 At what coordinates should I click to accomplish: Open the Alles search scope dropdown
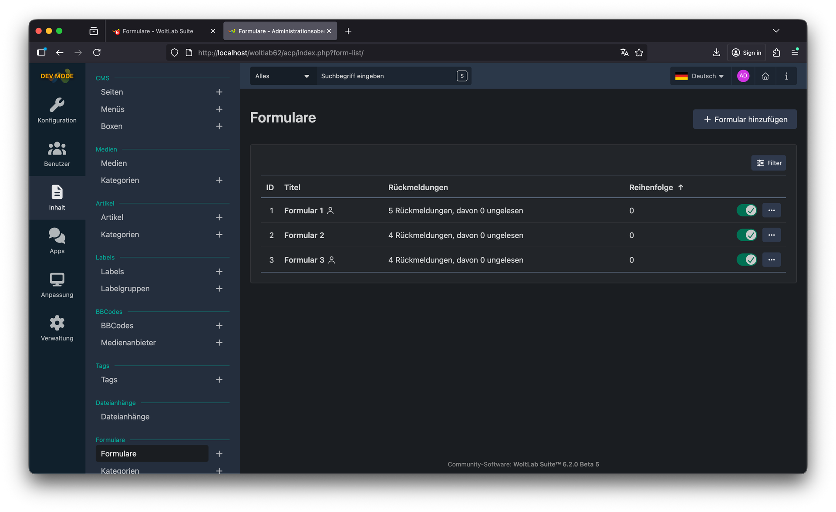pos(282,76)
